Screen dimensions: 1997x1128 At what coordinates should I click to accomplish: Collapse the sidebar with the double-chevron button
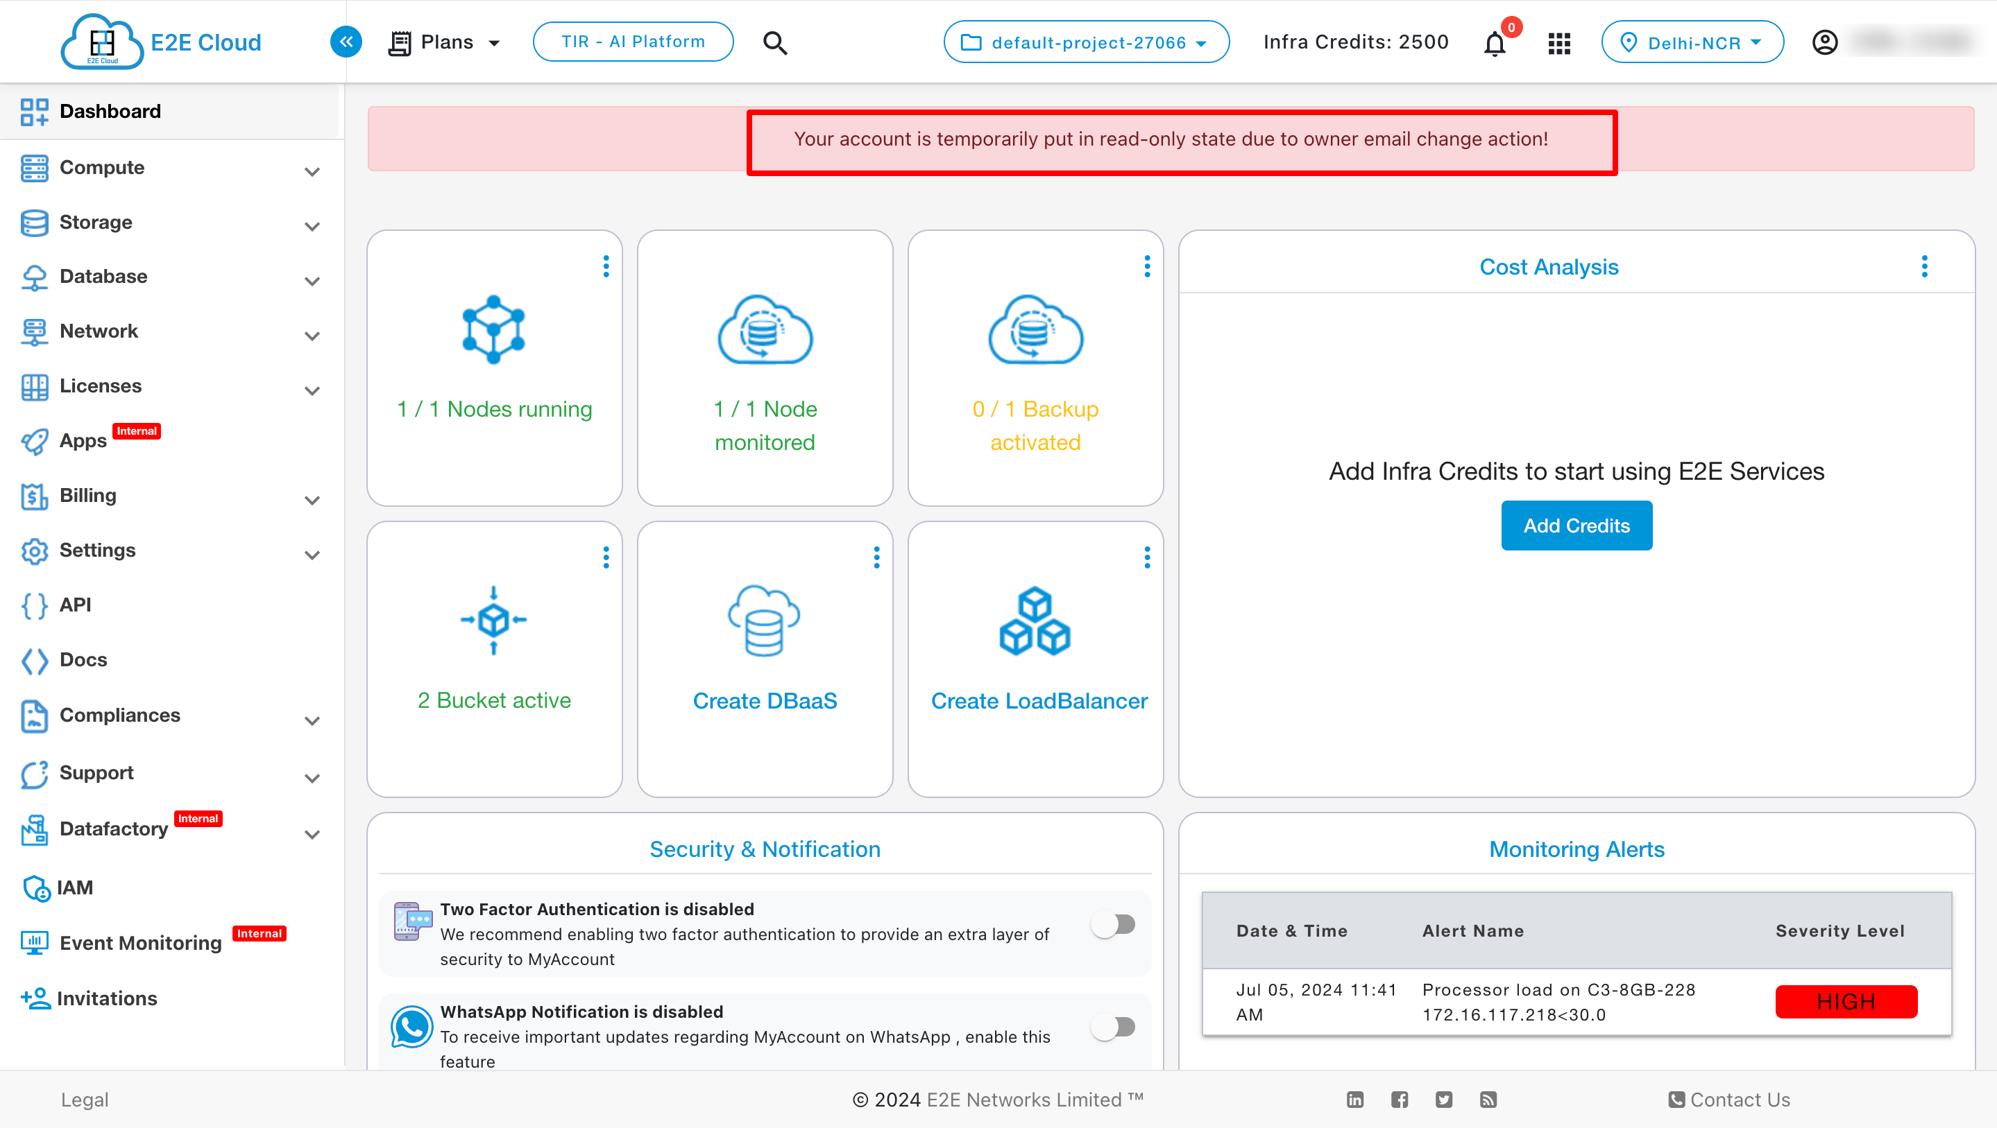pyautogui.click(x=346, y=42)
